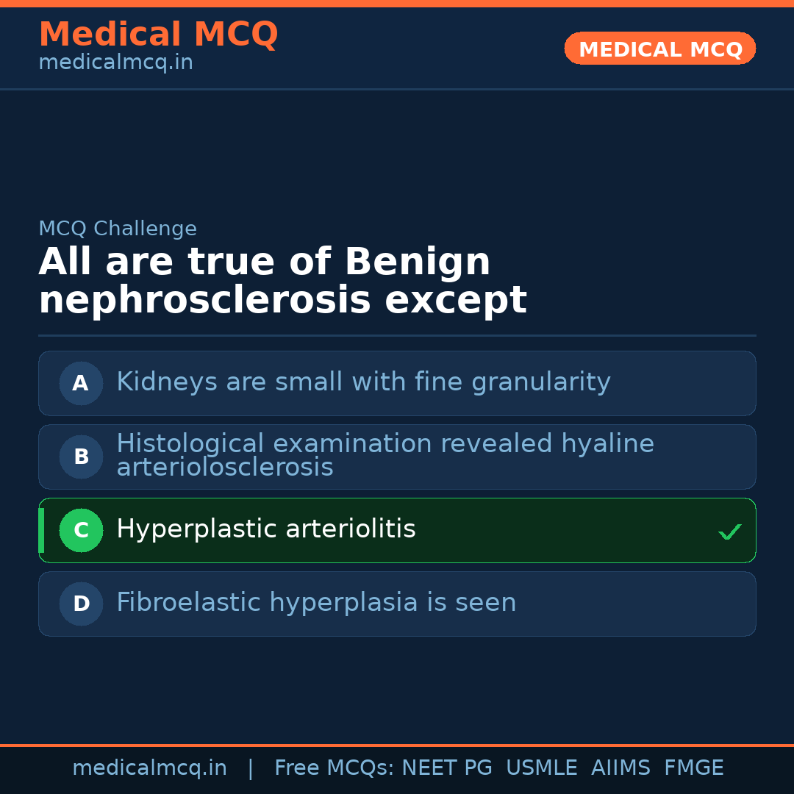
Task: Choose the hyaline arteriolosclerosis answer
Action: pos(385,456)
